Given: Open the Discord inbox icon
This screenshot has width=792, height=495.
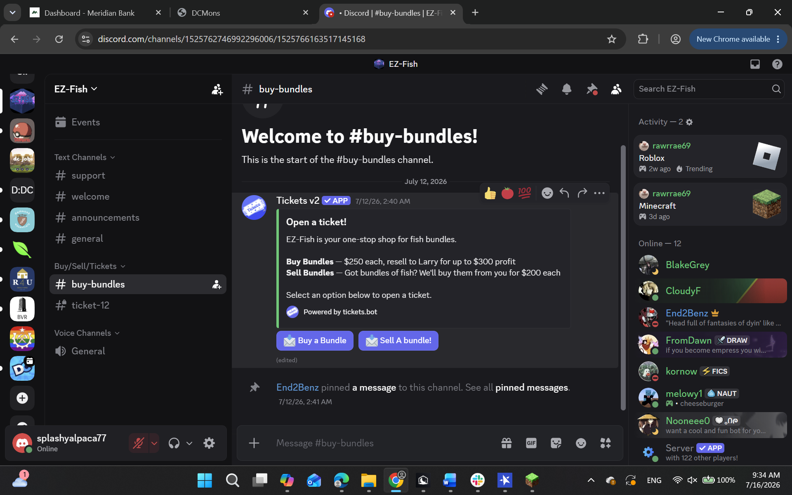Looking at the screenshot, I should pyautogui.click(x=755, y=64).
